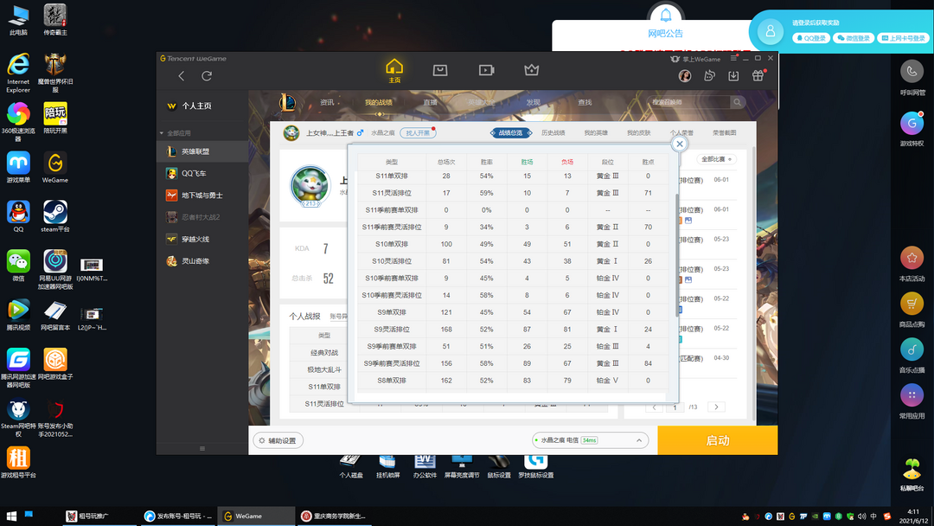Select the 历史战绩 sub-tab
The width and height of the screenshot is (934, 526).
(553, 133)
